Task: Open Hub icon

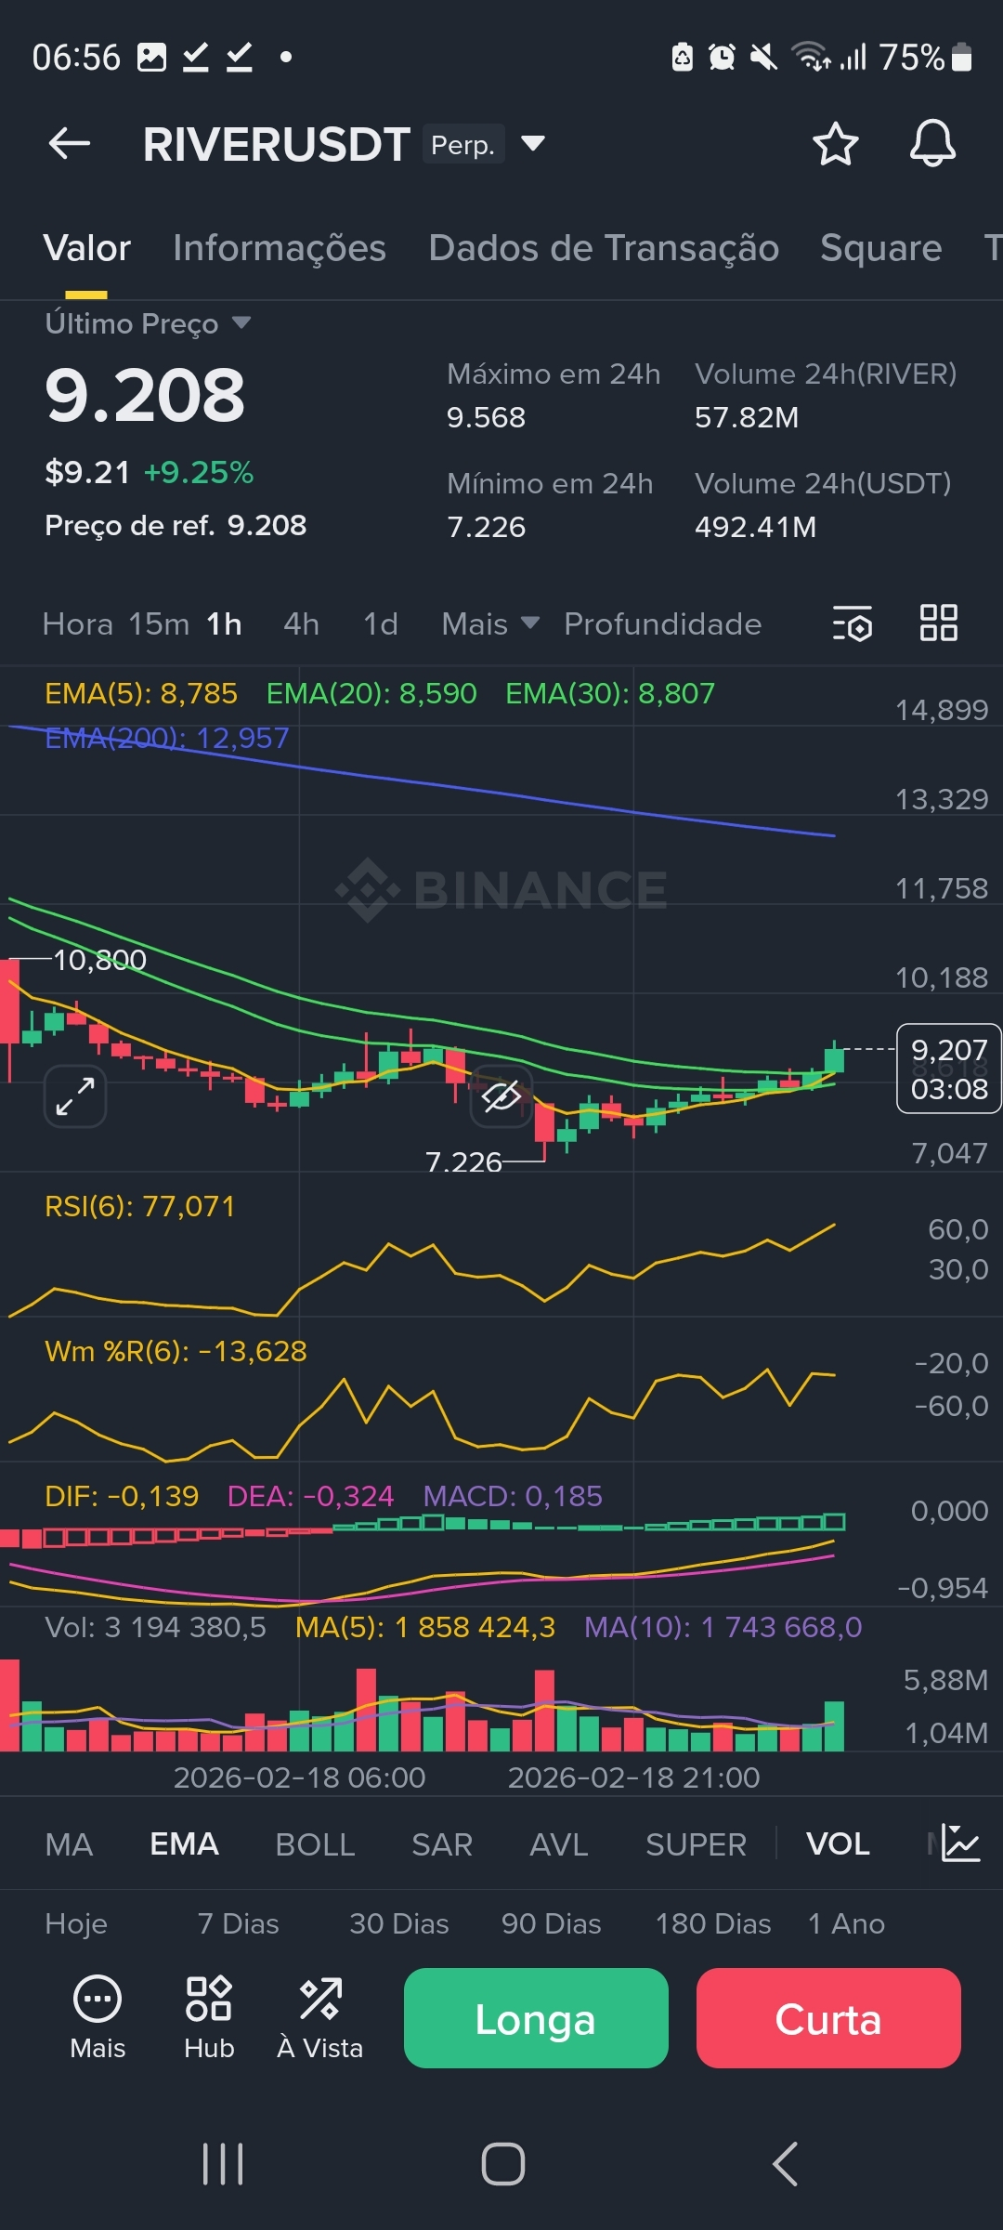Action: pyautogui.click(x=209, y=2017)
